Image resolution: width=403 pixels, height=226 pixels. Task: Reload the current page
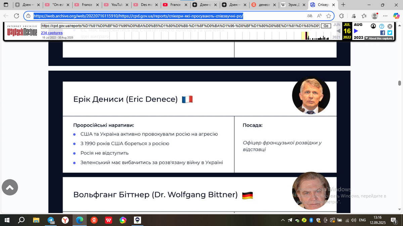tap(17, 16)
